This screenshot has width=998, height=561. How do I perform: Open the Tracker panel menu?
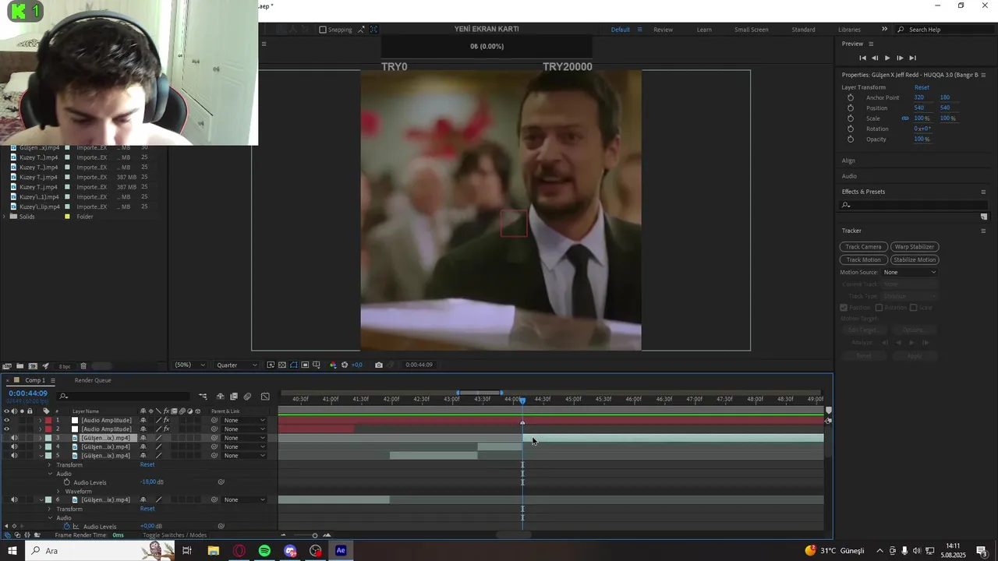coord(983,231)
